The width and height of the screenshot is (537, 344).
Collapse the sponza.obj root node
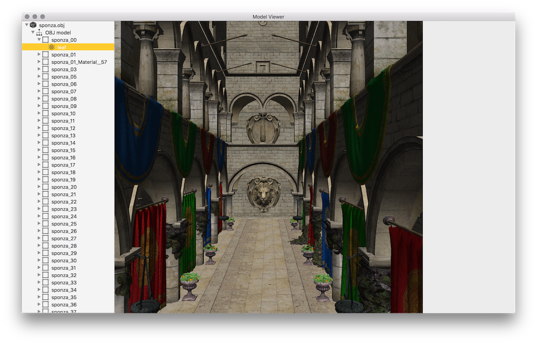pyautogui.click(x=27, y=25)
